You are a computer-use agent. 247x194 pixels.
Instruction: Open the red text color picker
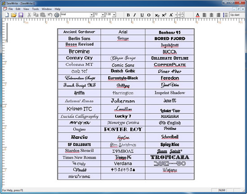pyautogui.click(x=198, y=15)
